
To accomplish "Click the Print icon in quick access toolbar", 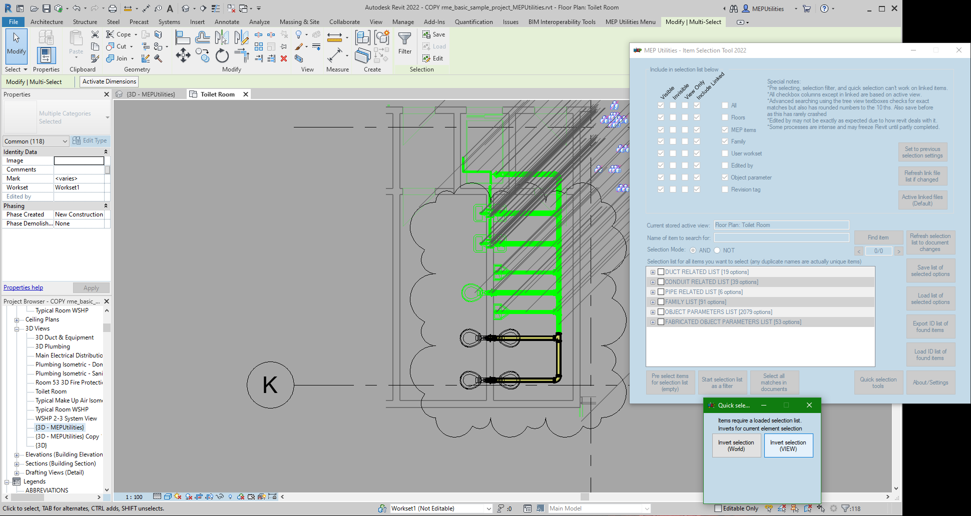I will click(x=113, y=8).
